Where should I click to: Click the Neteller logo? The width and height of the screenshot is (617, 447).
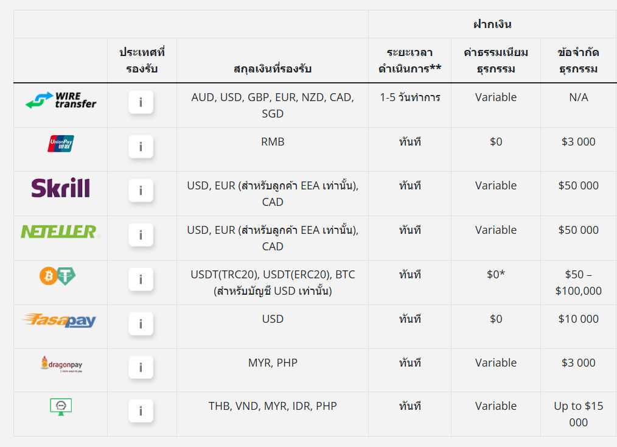coord(59,231)
